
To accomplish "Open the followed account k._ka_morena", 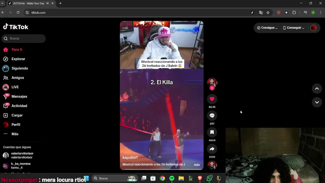I will 21,165.
